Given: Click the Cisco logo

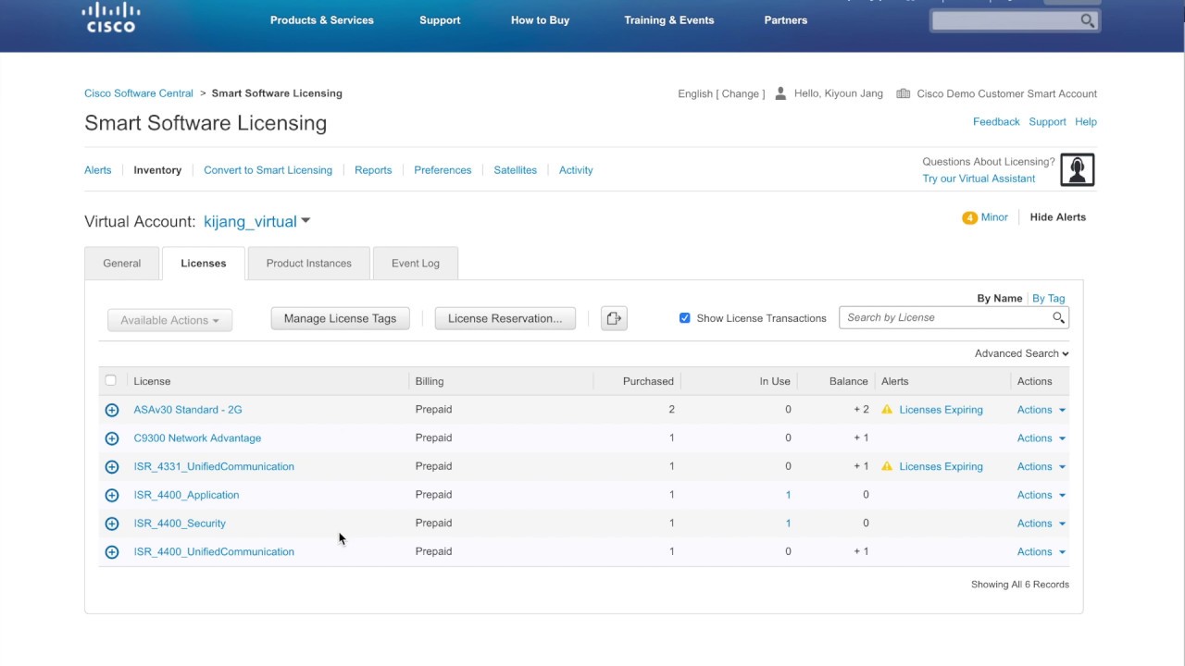Looking at the screenshot, I should pos(111,18).
